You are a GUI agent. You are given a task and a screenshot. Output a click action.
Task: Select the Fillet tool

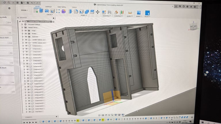pyautogui.click(x=76, y=11)
